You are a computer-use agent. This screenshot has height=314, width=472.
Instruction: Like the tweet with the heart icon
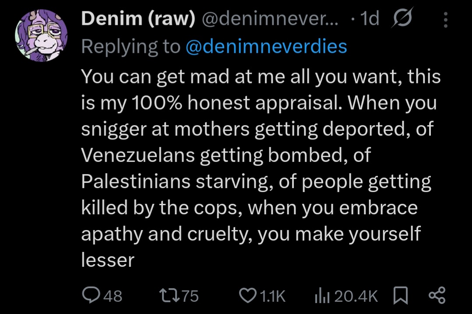pyautogui.click(x=247, y=295)
